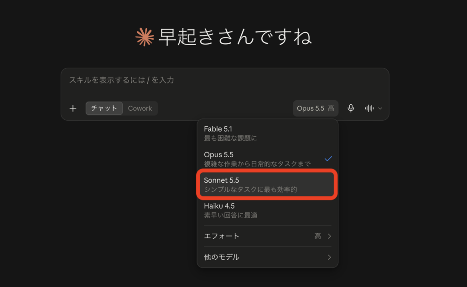Expand the 他のモデル submenu
The height and width of the screenshot is (287, 467).
pos(267,257)
